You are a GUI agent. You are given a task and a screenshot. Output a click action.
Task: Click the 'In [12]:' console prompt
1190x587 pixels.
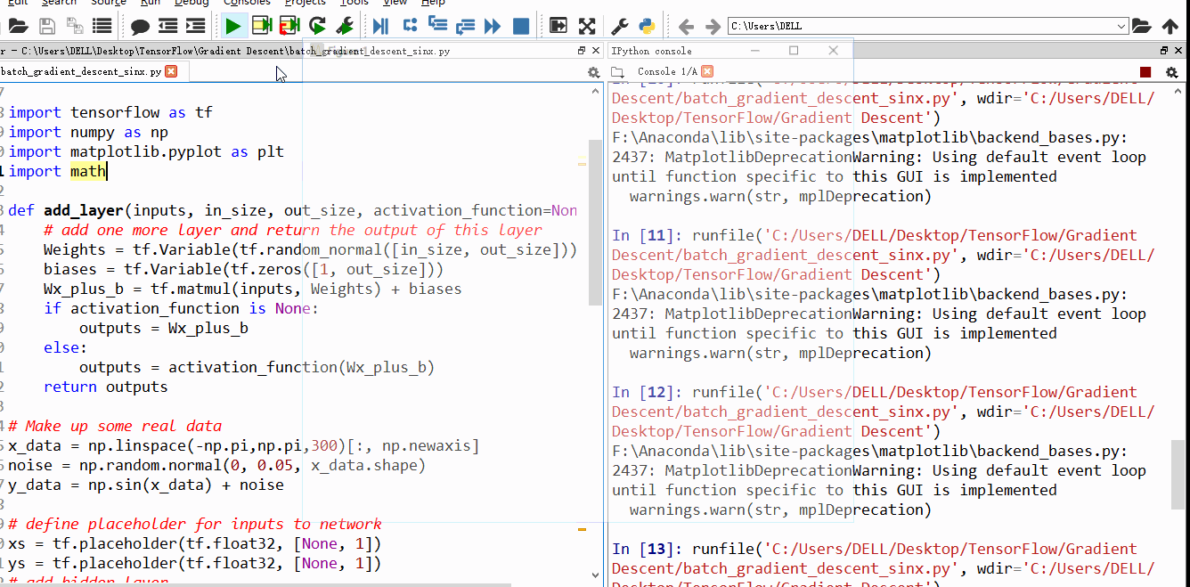[x=648, y=392]
